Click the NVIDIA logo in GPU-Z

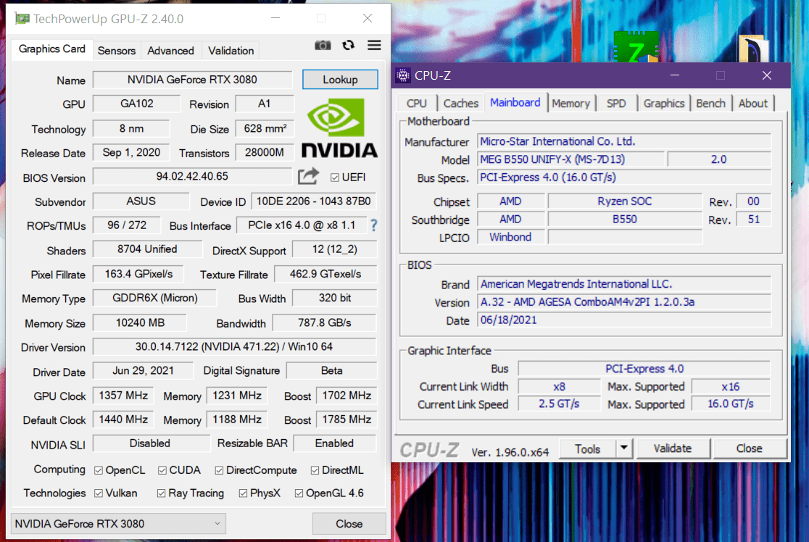coord(339,128)
